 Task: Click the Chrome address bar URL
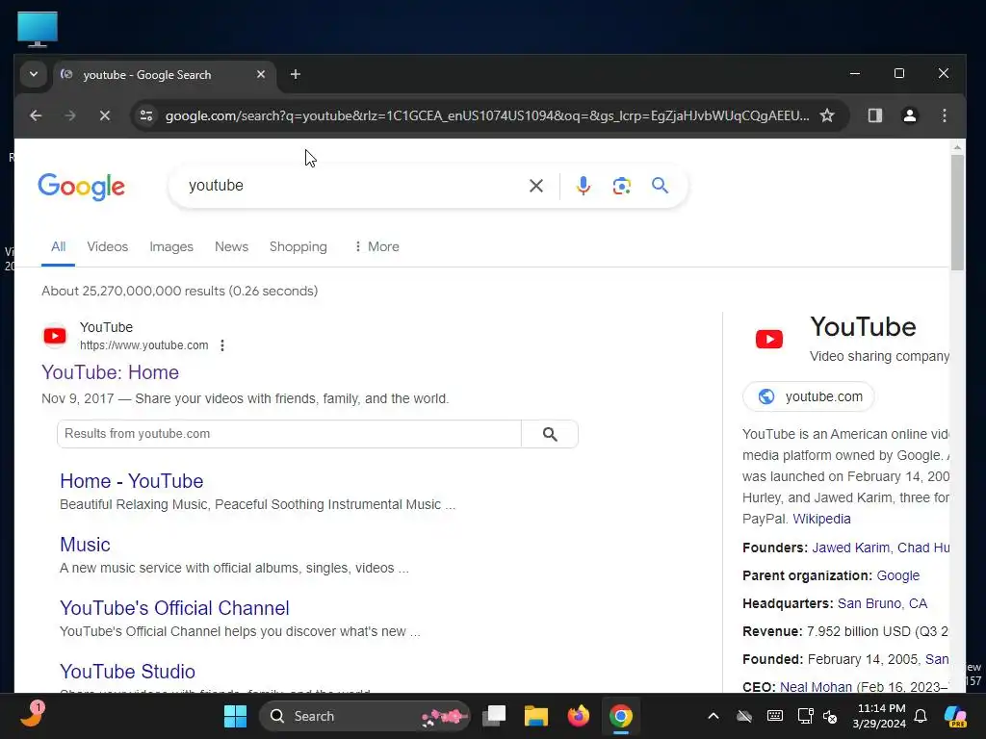[487, 115]
